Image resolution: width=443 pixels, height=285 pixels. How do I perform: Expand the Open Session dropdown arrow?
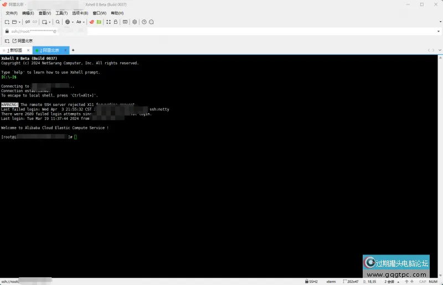(x=19, y=22)
